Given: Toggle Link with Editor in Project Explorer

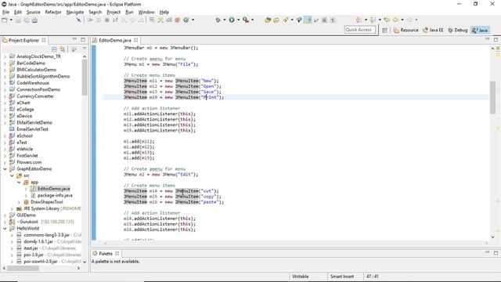Looking at the screenshot, I should (63, 49).
